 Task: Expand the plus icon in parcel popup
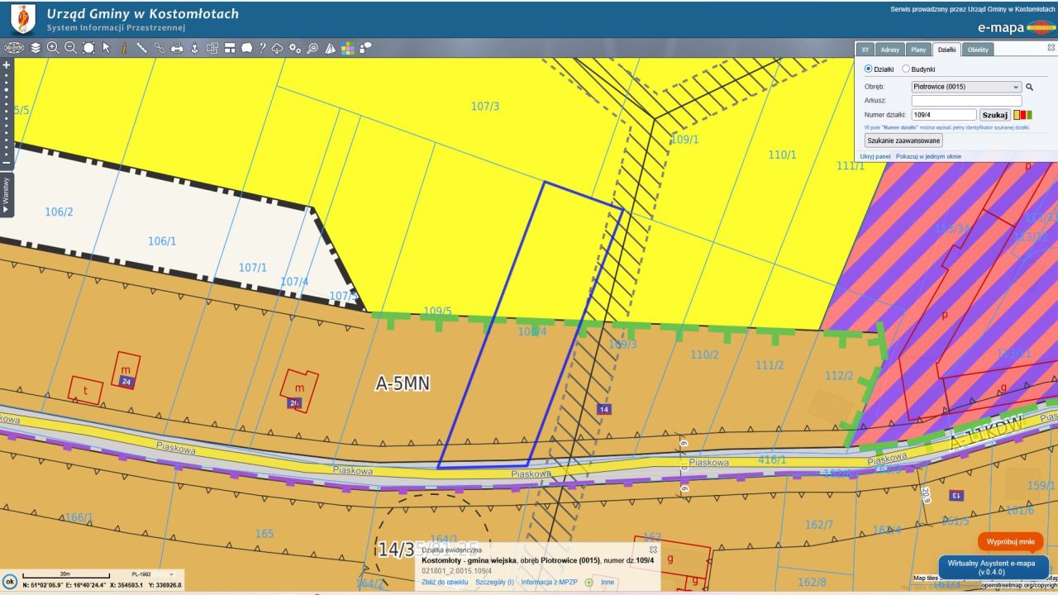589,582
